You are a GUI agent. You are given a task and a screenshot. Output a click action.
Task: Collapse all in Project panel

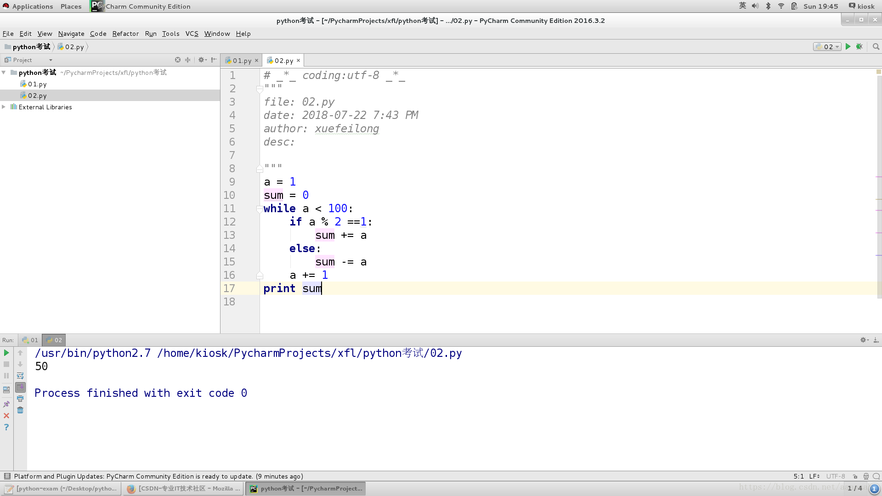tap(187, 60)
